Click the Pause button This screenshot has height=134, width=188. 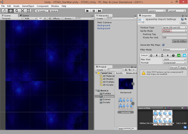click(94, 11)
